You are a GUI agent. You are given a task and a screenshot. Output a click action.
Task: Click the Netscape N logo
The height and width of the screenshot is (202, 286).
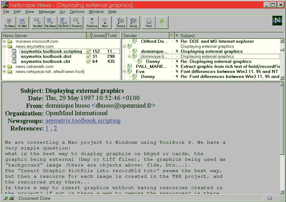277,21
